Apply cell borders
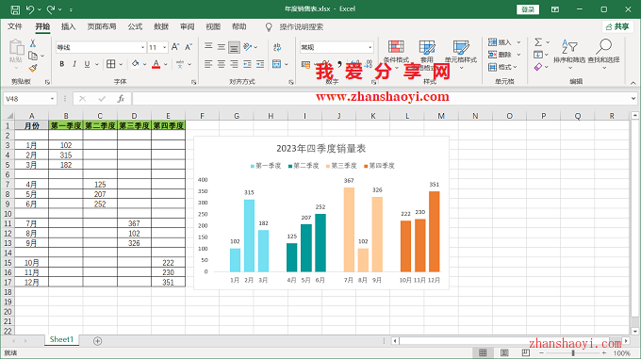The image size is (641, 359). (x=111, y=64)
